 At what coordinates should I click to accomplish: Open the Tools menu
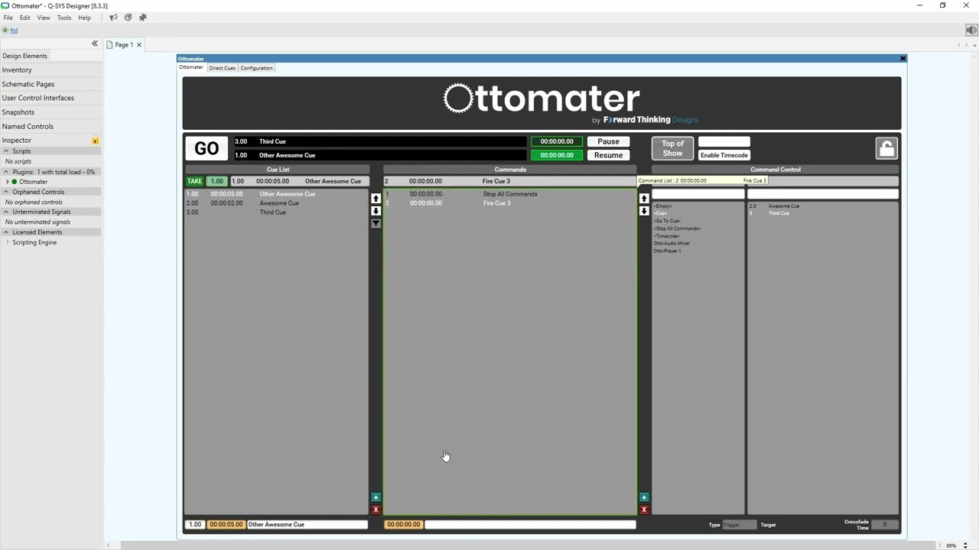pos(64,18)
